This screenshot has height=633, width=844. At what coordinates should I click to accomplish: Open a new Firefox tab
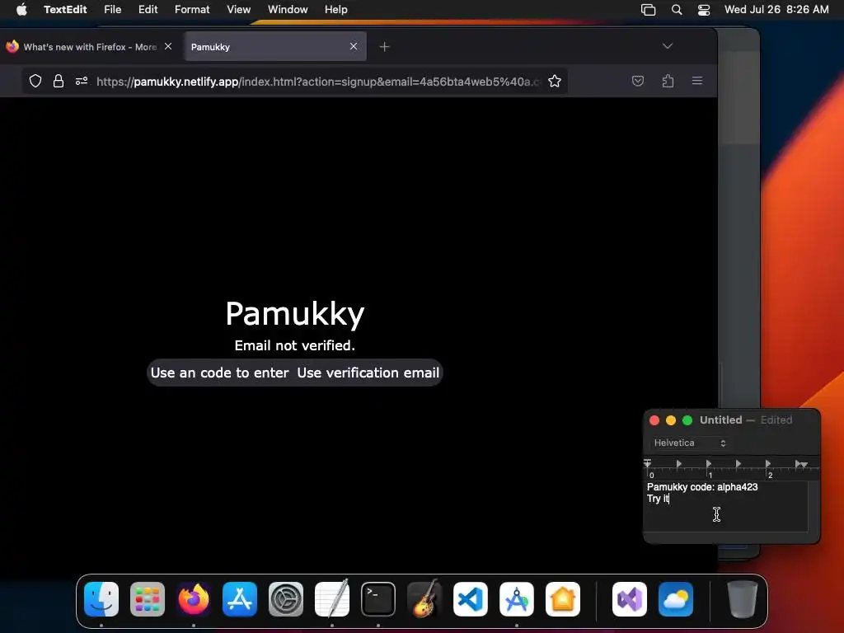(384, 47)
